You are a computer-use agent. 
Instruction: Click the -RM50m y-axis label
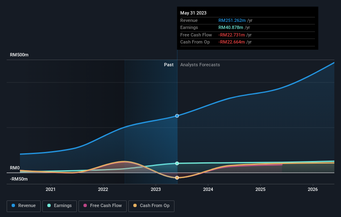19,179
